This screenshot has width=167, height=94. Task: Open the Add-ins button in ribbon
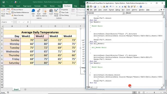33,13
